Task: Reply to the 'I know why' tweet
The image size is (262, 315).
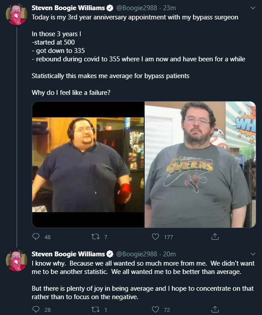Action: click(x=36, y=309)
